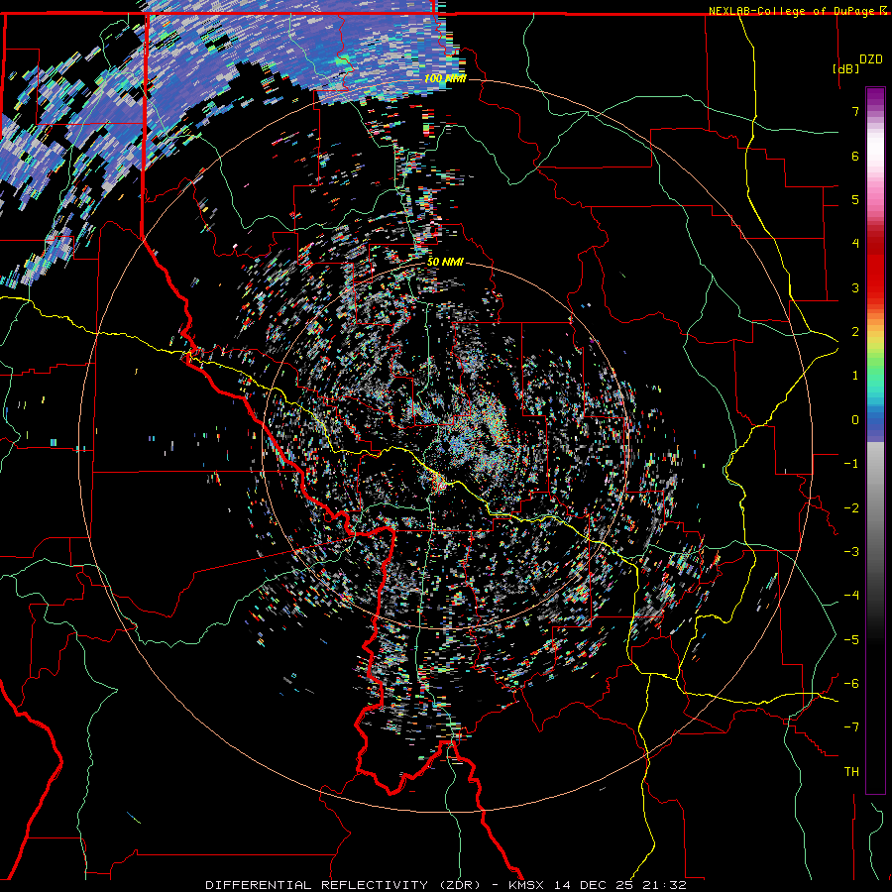Click the KMSX station identifier in footer
Image resolution: width=892 pixels, height=892 pixels.
click(527, 885)
